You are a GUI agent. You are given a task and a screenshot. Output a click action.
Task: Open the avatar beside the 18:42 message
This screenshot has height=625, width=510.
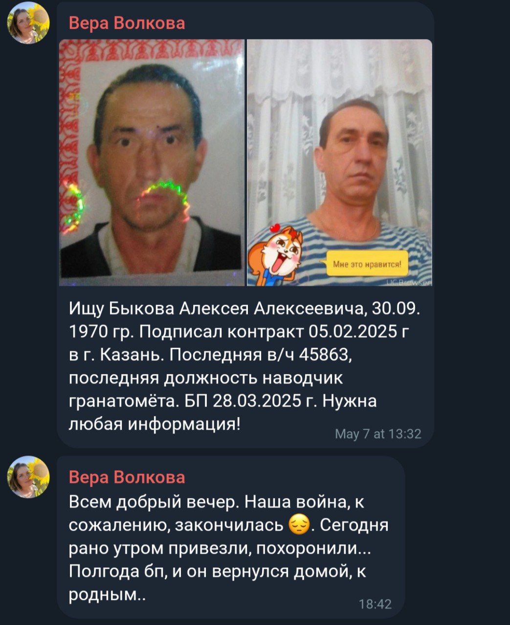coord(28,477)
